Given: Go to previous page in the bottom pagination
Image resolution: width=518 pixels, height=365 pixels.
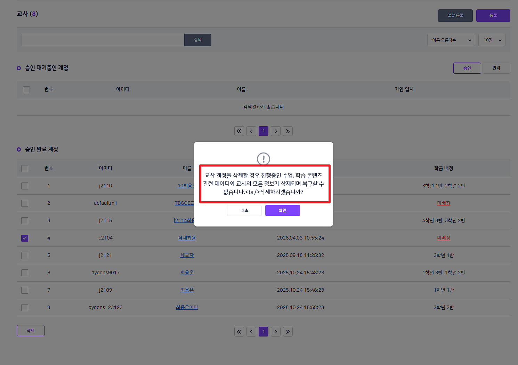Looking at the screenshot, I should tap(251, 332).
